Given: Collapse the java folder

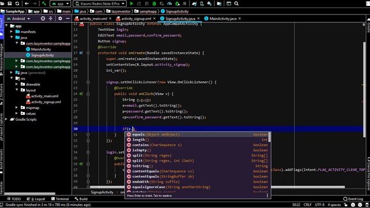Looking at the screenshot, I should tap(12, 38).
